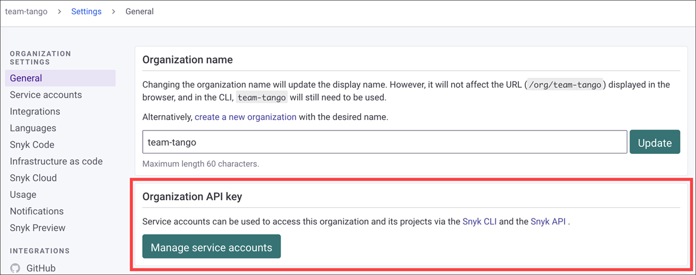View Usage settings page

[23, 195]
